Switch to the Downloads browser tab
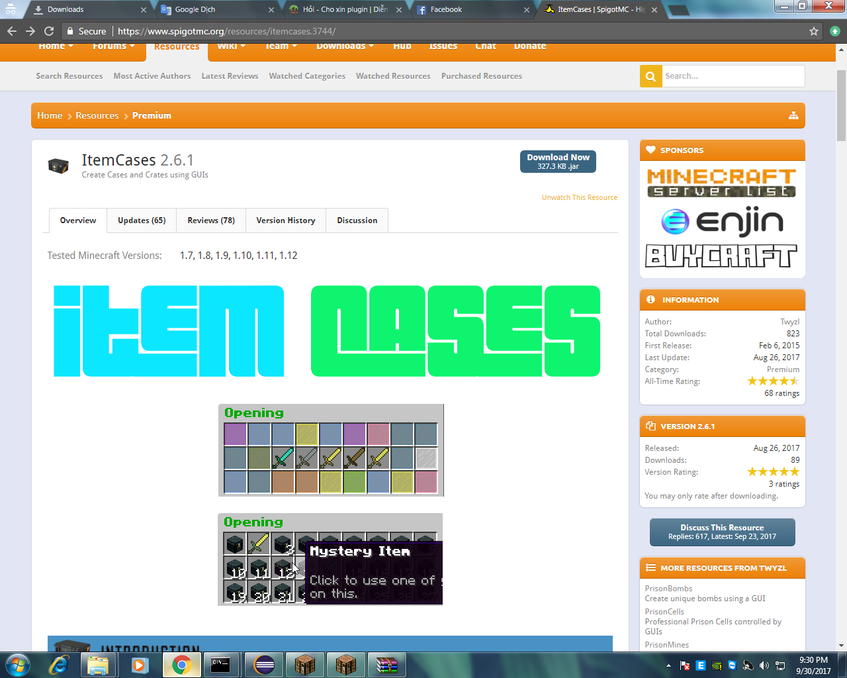 click(89, 9)
